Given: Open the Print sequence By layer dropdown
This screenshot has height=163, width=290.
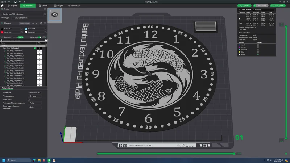Looking at the screenshot, I should coord(34,96).
